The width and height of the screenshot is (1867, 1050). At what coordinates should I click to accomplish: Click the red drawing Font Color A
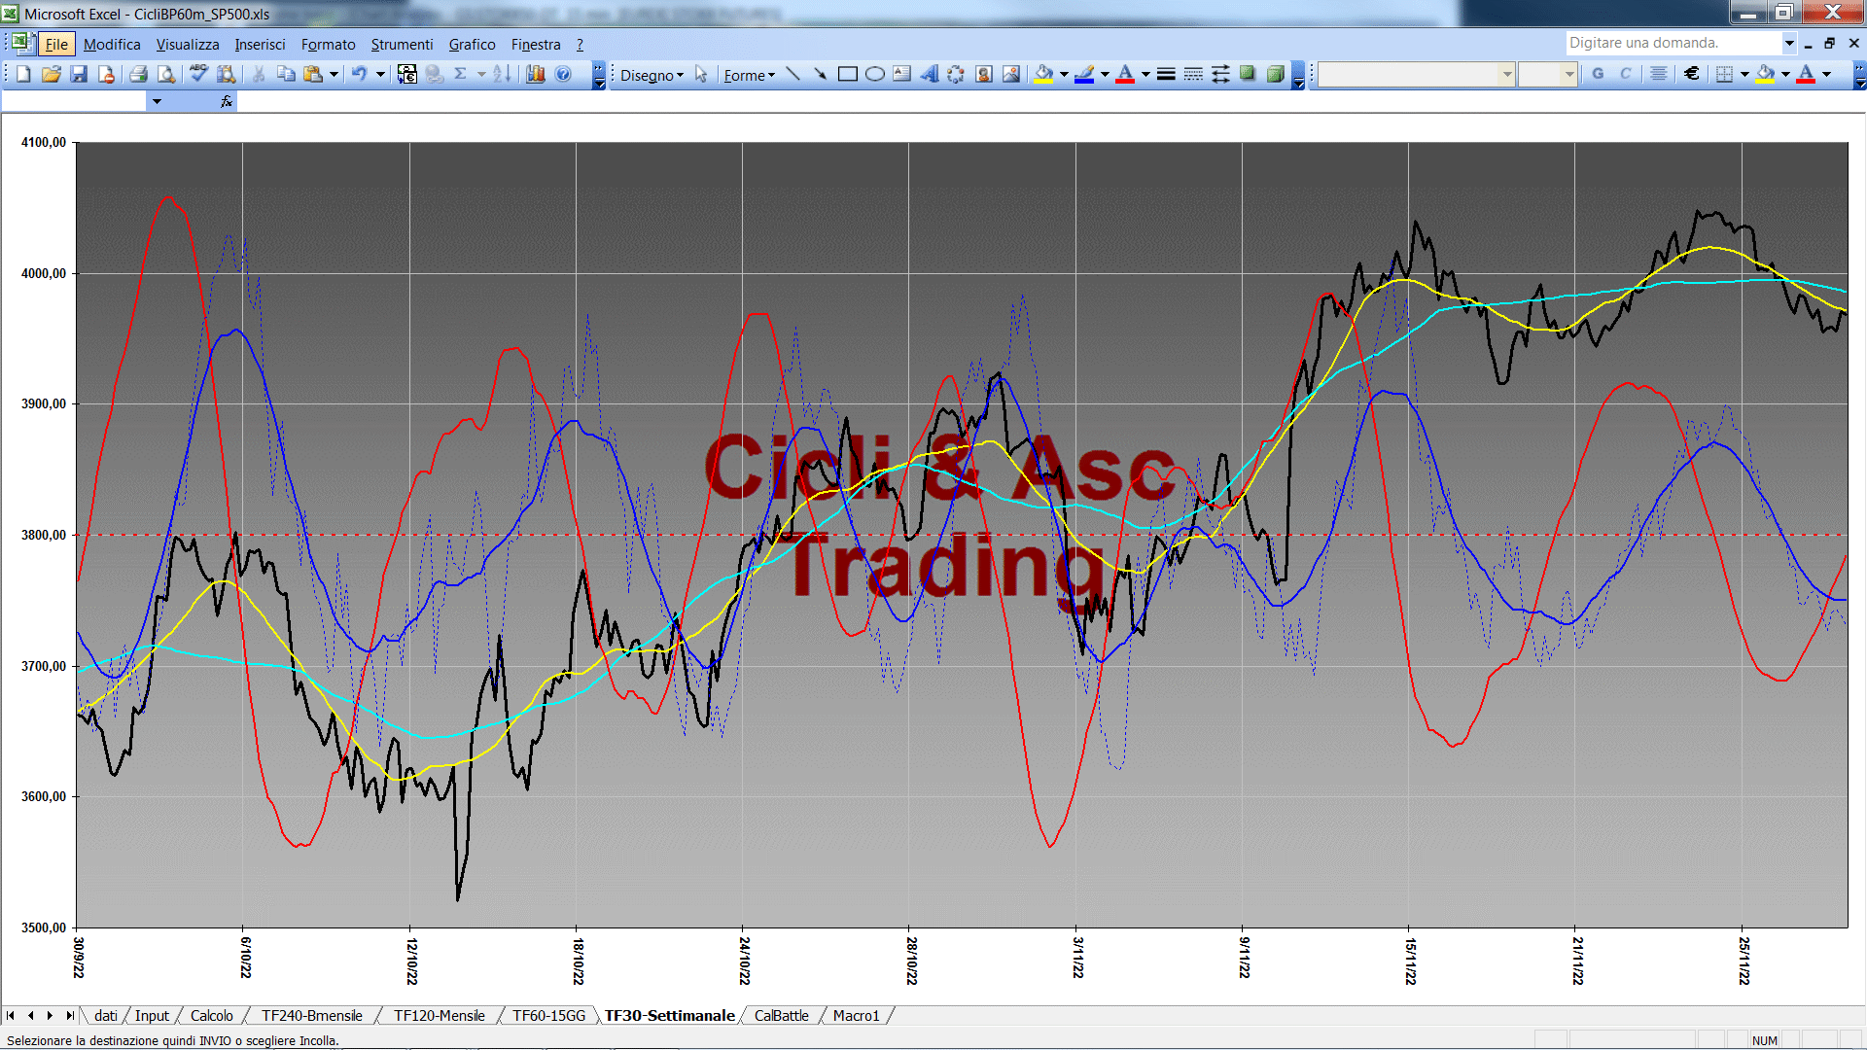pos(1125,74)
